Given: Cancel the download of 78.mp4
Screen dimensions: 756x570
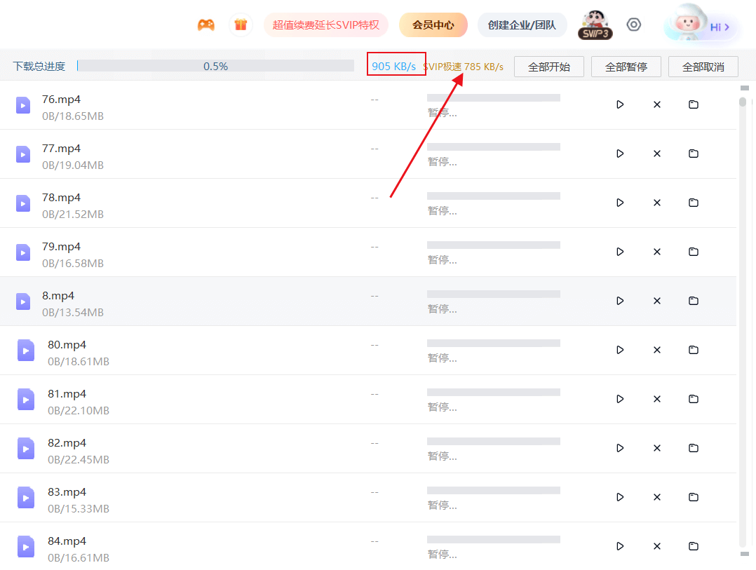Looking at the screenshot, I should [656, 202].
